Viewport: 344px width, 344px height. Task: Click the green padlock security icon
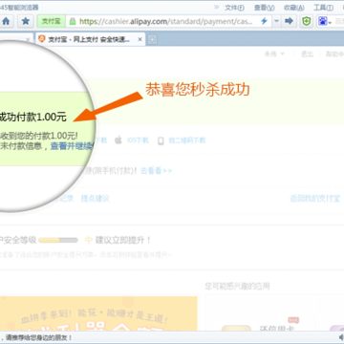pyautogui.click(x=73, y=21)
